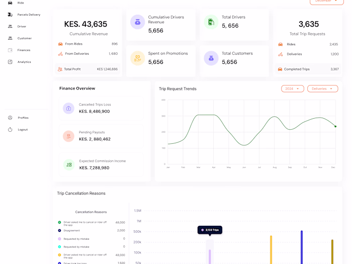Click the Cancelled Trips Loss purple icon
The height and width of the screenshot is (264, 352).
pos(68,109)
